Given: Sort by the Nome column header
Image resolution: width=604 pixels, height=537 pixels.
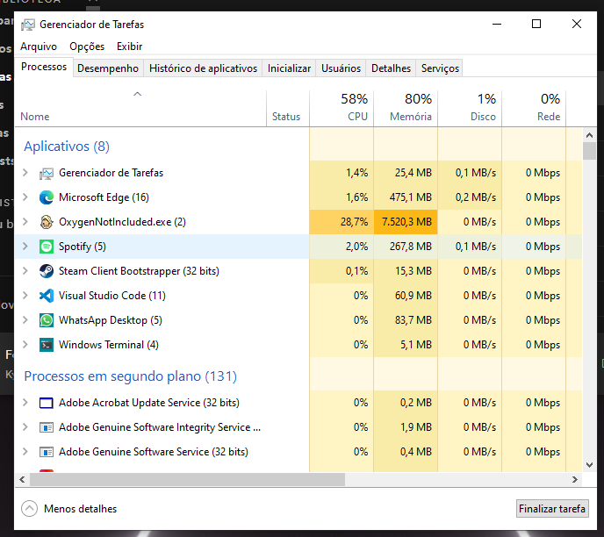Looking at the screenshot, I should [x=140, y=108].
